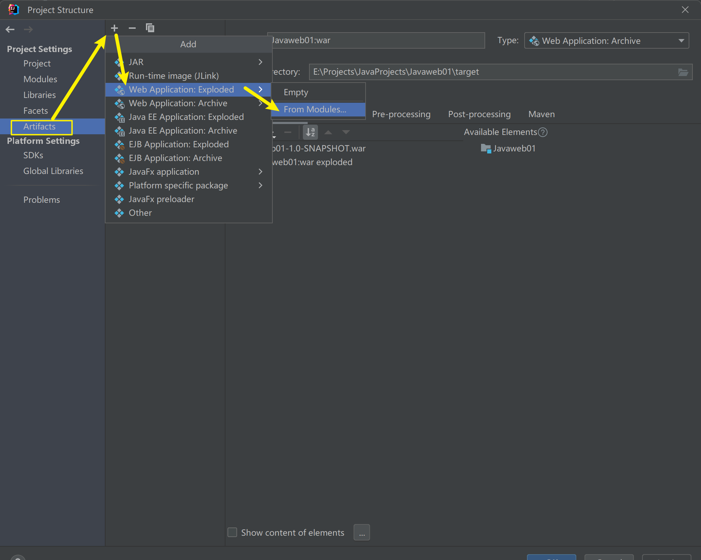Click the Javaweb01 module in Available Elements

pos(514,148)
